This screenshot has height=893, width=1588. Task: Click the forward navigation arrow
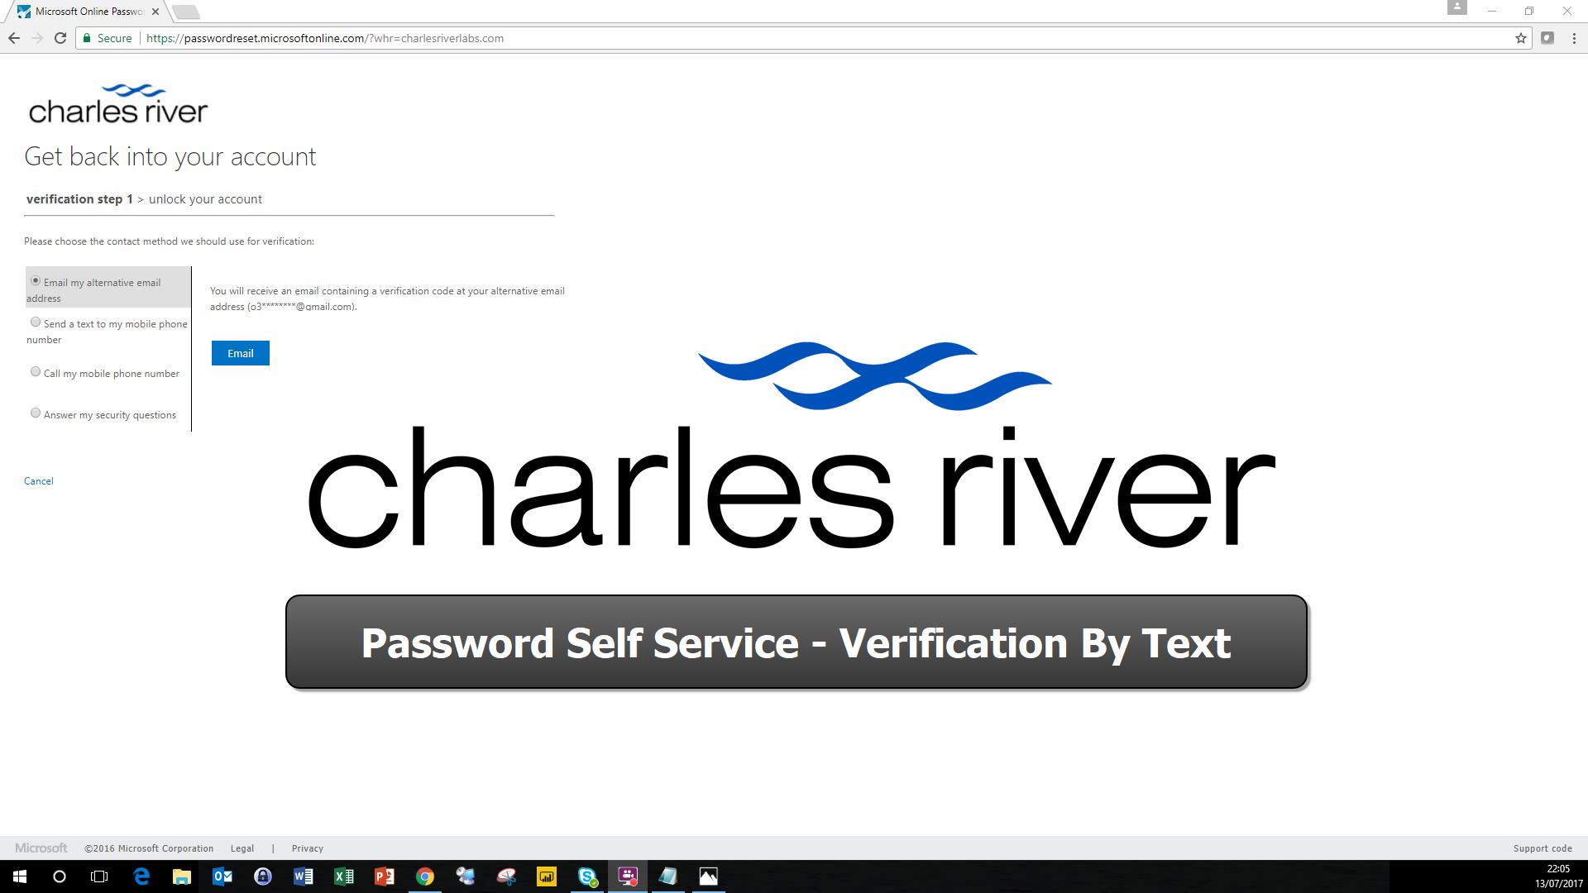pos(37,38)
